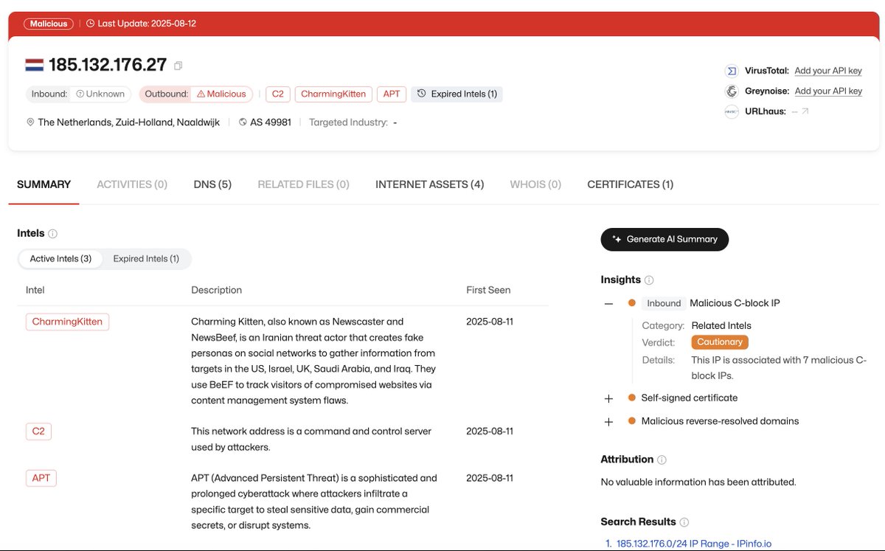Click the Attribution info icon
This screenshot has height=551, width=885.
[x=662, y=460]
